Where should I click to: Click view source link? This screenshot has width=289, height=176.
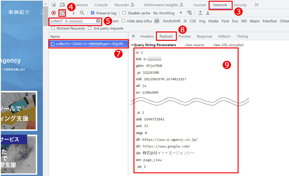click(195, 45)
